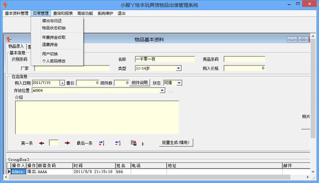Open the 高级功能 menu
This screenshot has width=319, height=183.
(x=85, y=13)
